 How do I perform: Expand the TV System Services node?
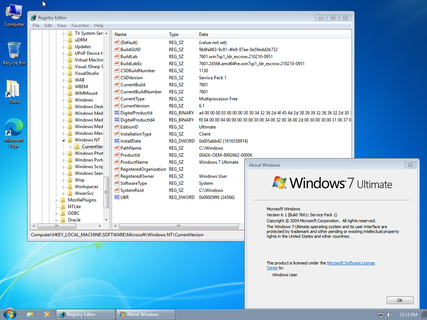pyautogui.click(x=63, y=34)
